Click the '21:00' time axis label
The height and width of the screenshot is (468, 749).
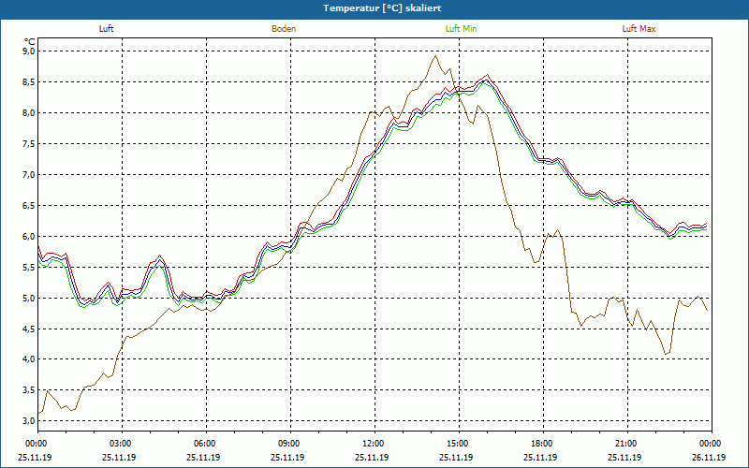point(627,444)
